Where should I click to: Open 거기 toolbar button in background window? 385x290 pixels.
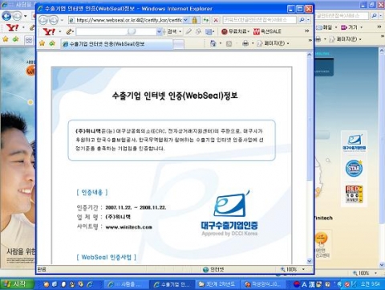(x=349, y=27)
